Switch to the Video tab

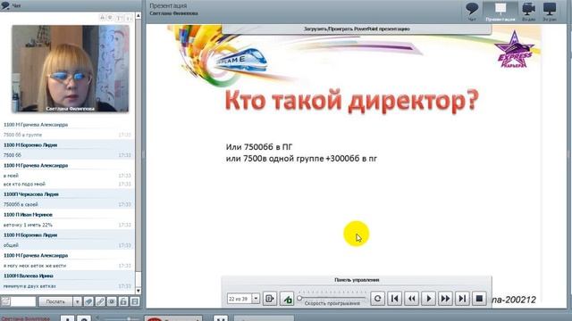pyautogui.click(x=528, y=11)
